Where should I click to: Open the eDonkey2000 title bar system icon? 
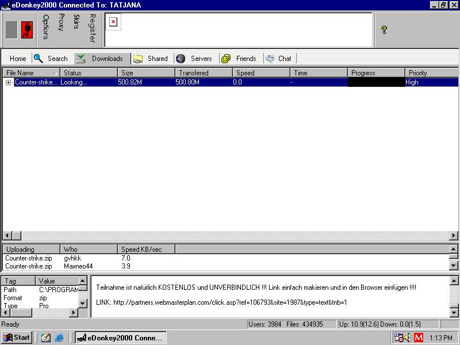[x=6, y=5]
